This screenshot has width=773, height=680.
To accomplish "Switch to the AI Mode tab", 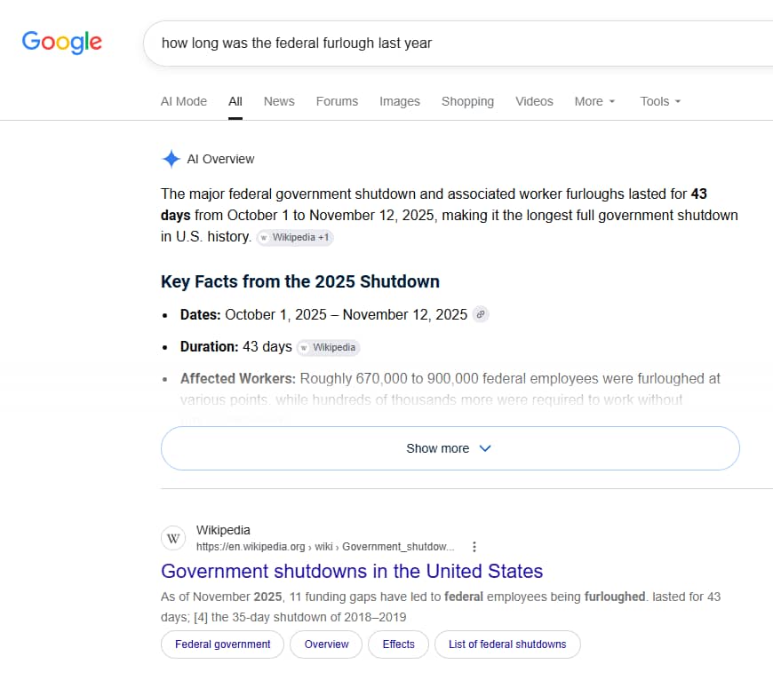I will pos(184,101).
